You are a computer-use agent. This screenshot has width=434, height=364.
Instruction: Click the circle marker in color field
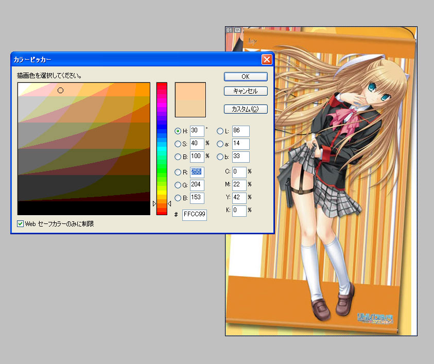coord(60,91)
